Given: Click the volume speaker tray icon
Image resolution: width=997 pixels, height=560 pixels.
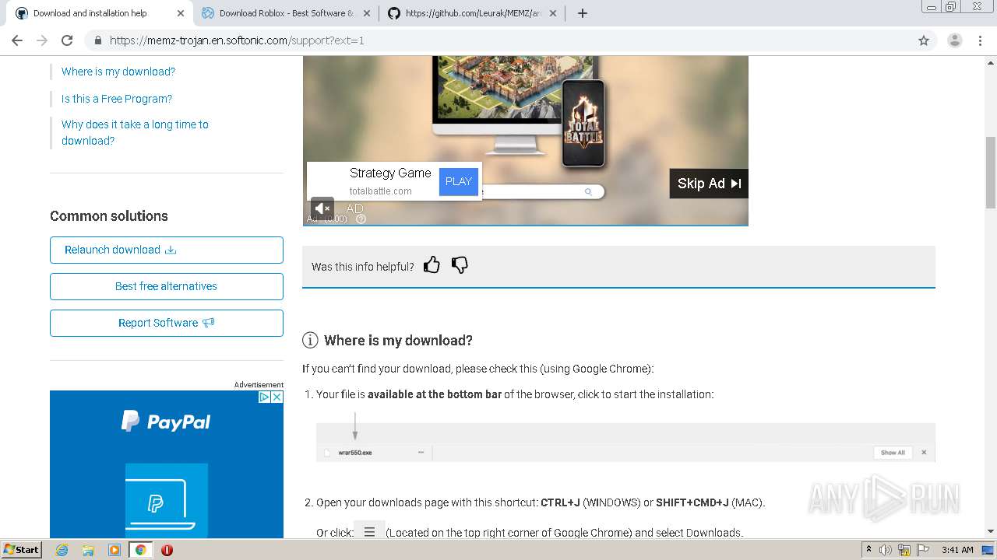Looking at the screenshot, I should (886, 550).
